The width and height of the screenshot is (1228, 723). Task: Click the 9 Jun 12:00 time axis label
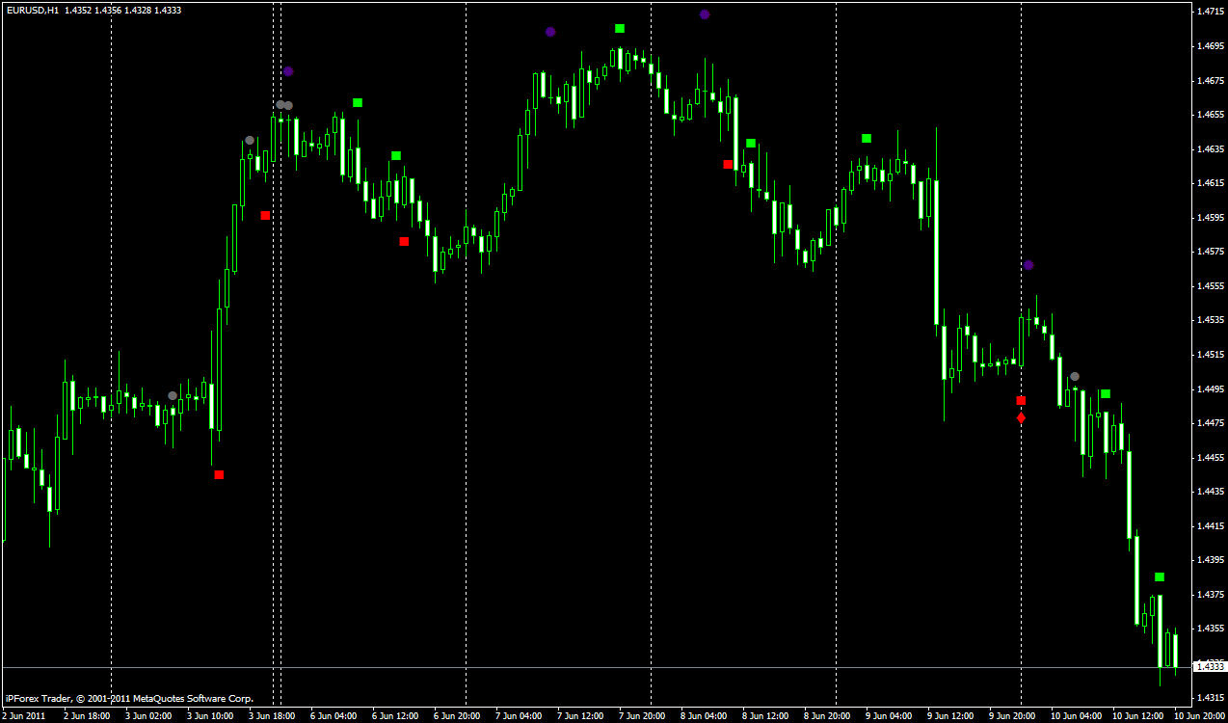coord(949,716)
